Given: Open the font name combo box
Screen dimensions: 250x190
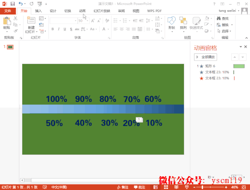Looking at the screenshot, I should [63, 21].
